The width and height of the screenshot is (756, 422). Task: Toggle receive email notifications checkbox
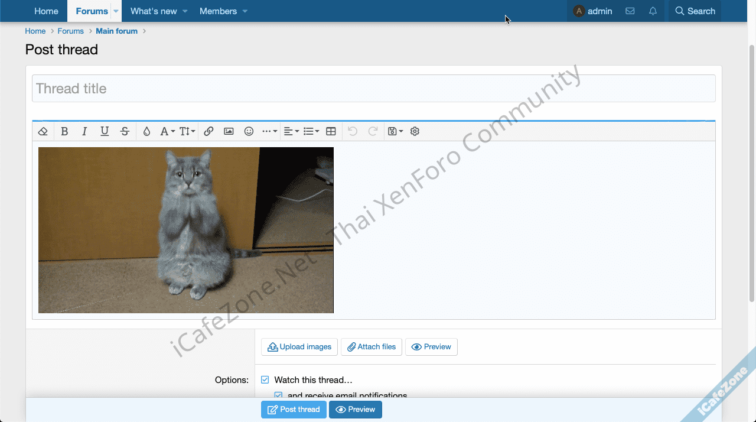[x=278, y=395]
